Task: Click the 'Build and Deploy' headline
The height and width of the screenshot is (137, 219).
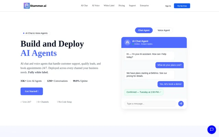Action: 52,44
